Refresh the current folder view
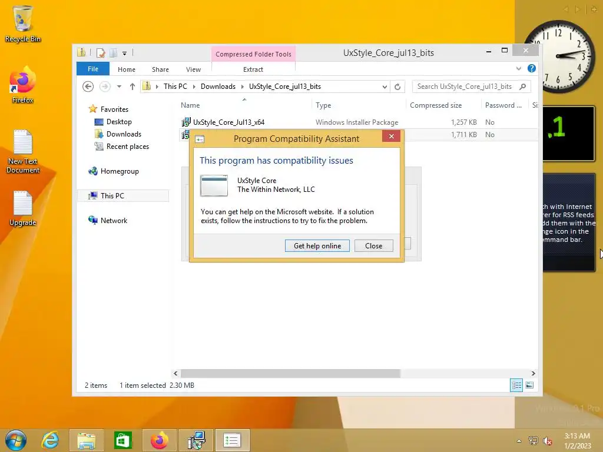The width and height of the screenshot is (603, 452). pyautogui.click(x=397, y=87)
